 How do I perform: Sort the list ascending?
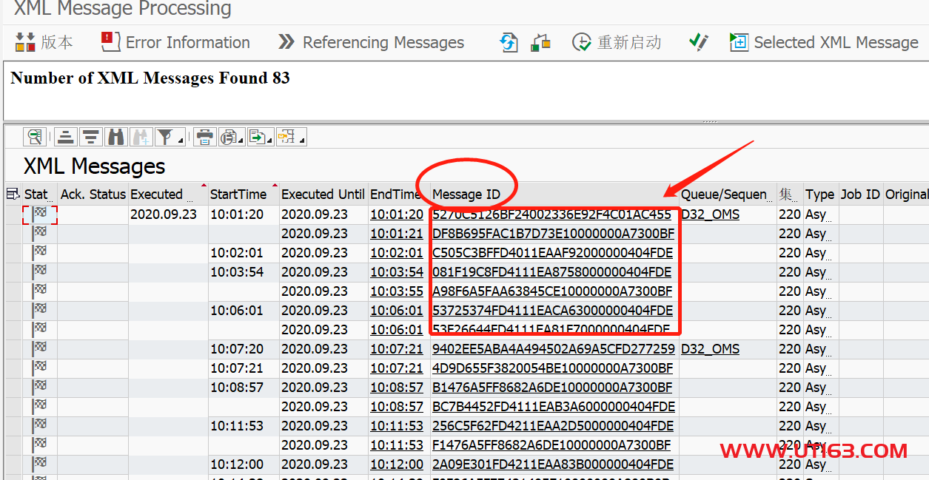[65, 136]
